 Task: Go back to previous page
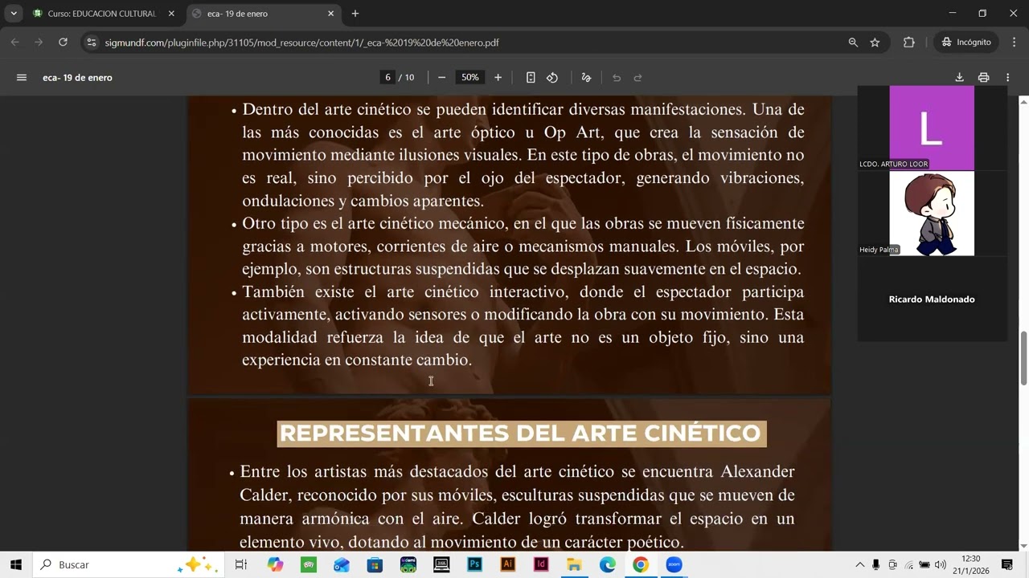pos(15,43)
